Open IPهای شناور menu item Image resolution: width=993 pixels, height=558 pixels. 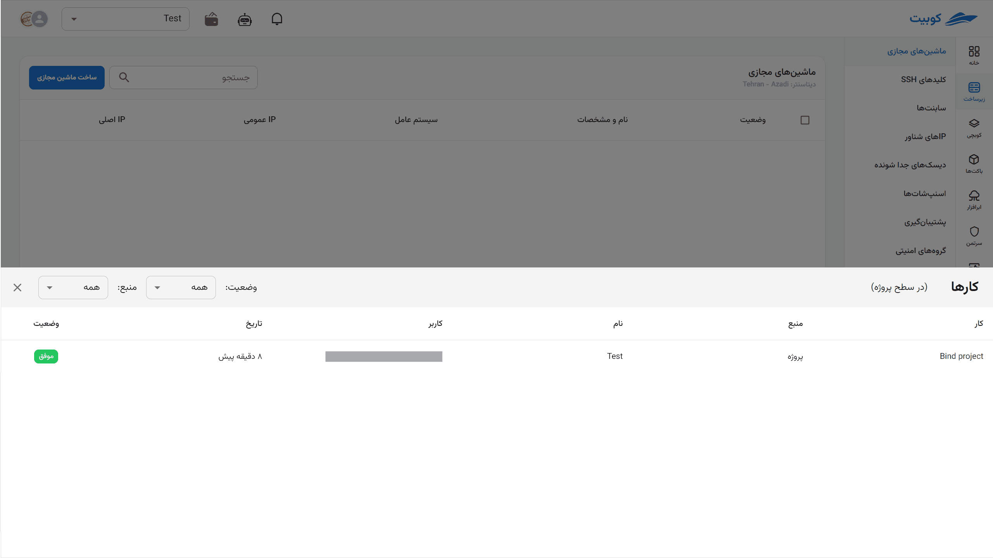900,136
